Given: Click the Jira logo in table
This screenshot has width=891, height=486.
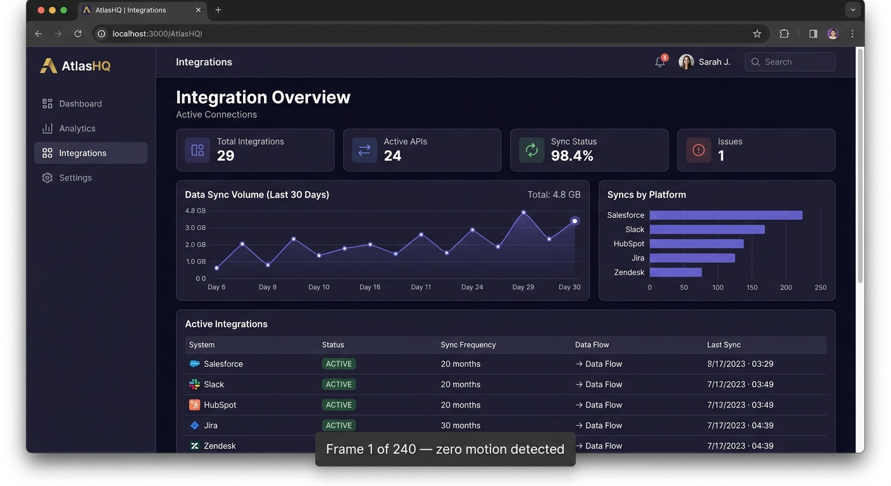Looking at the screenshot, I should (194, 425).
